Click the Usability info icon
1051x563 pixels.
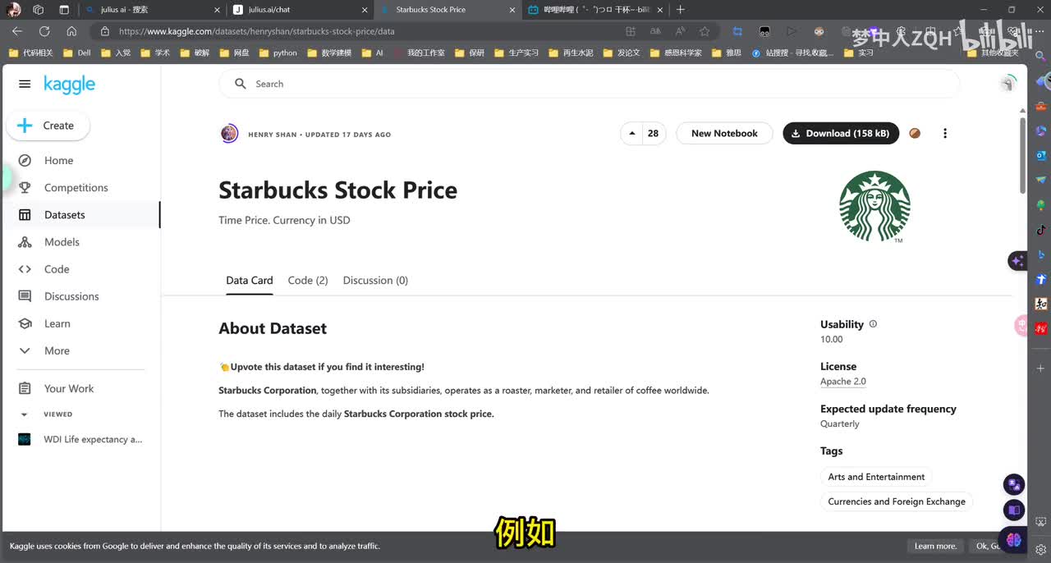pos(873,324)
